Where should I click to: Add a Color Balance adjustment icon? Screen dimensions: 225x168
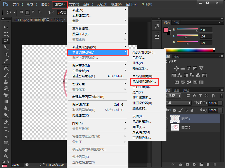(180, 75)
